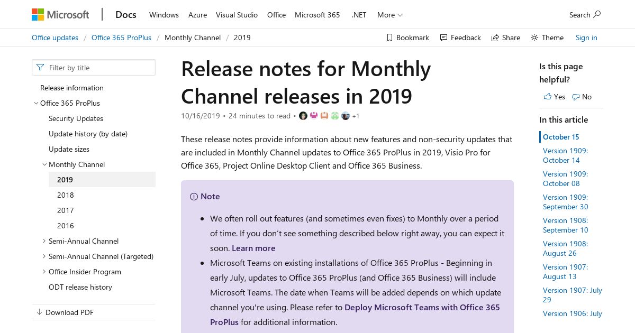635x333 pixels.
Task: Click the thumbs-up Yes icon
Action: [547, 97]
